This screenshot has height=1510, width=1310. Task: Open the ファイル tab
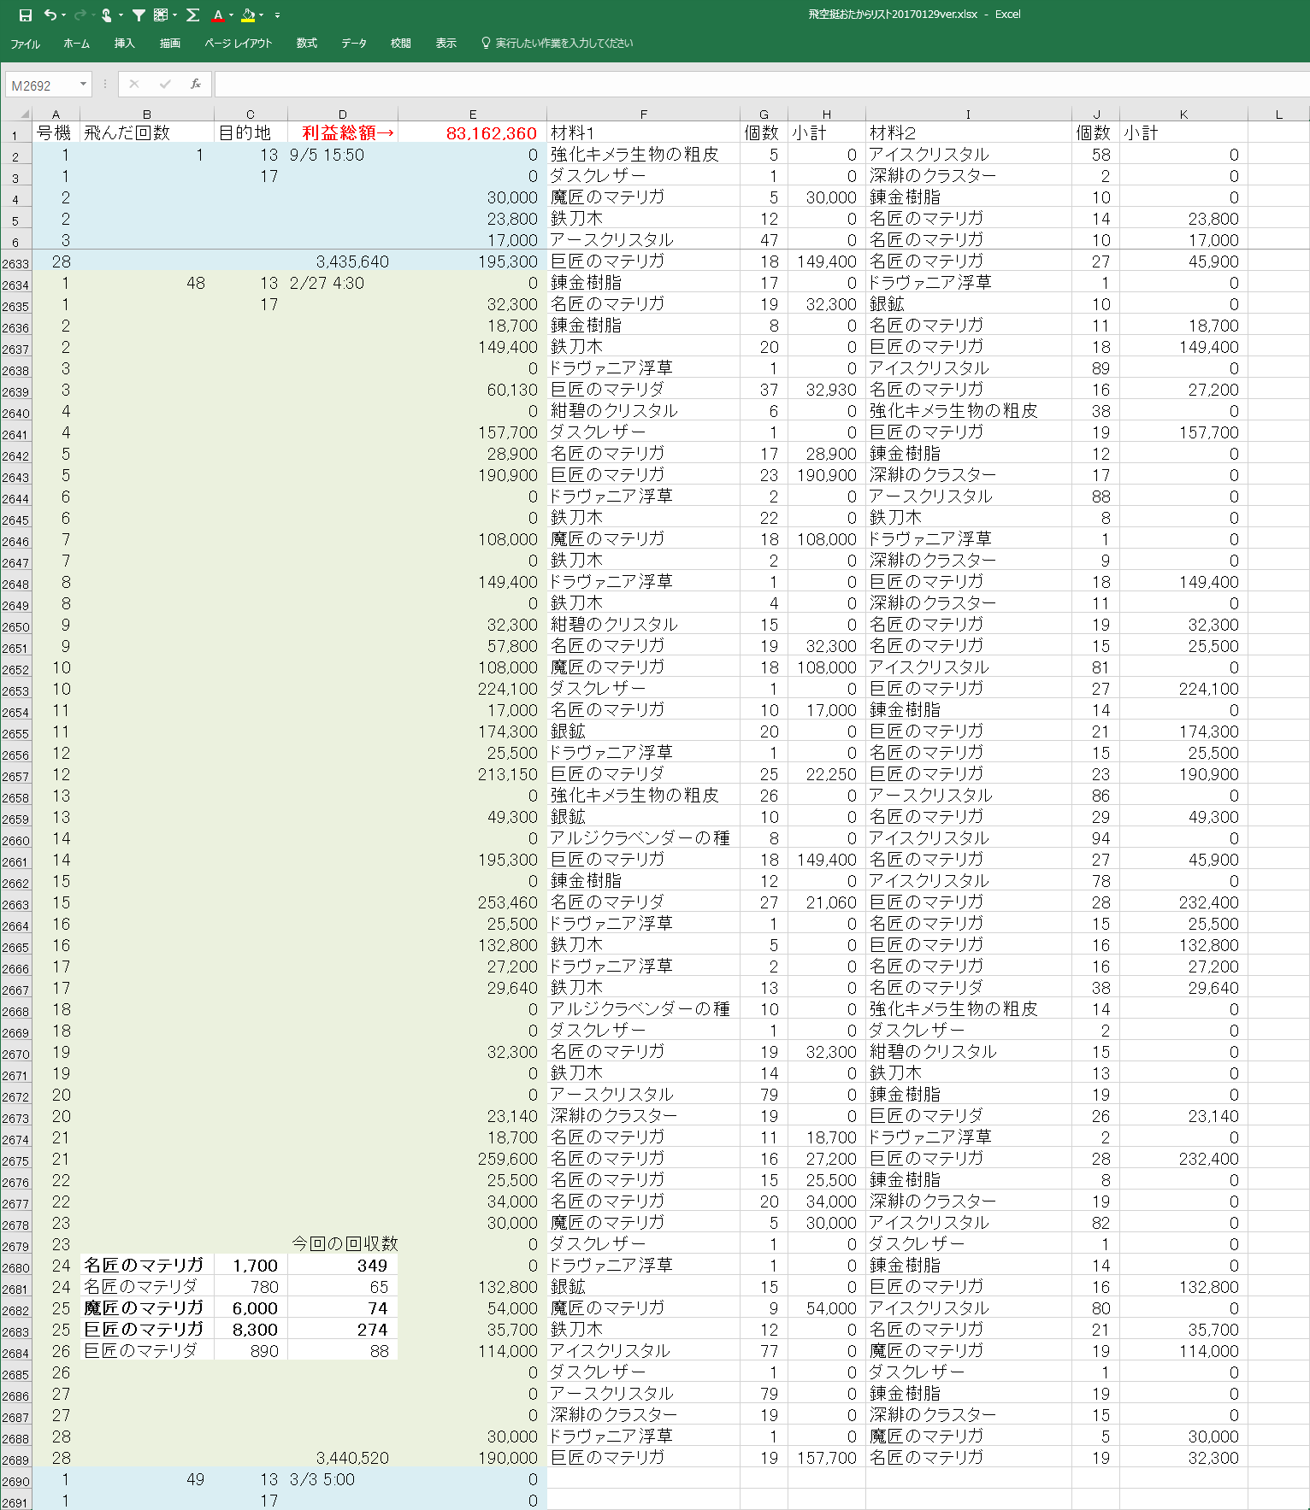coord(25,44)
